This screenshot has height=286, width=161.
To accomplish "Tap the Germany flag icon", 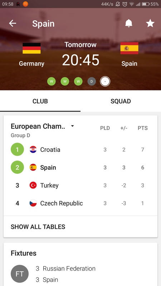I will pyautogui.click(x=31, y=48).
